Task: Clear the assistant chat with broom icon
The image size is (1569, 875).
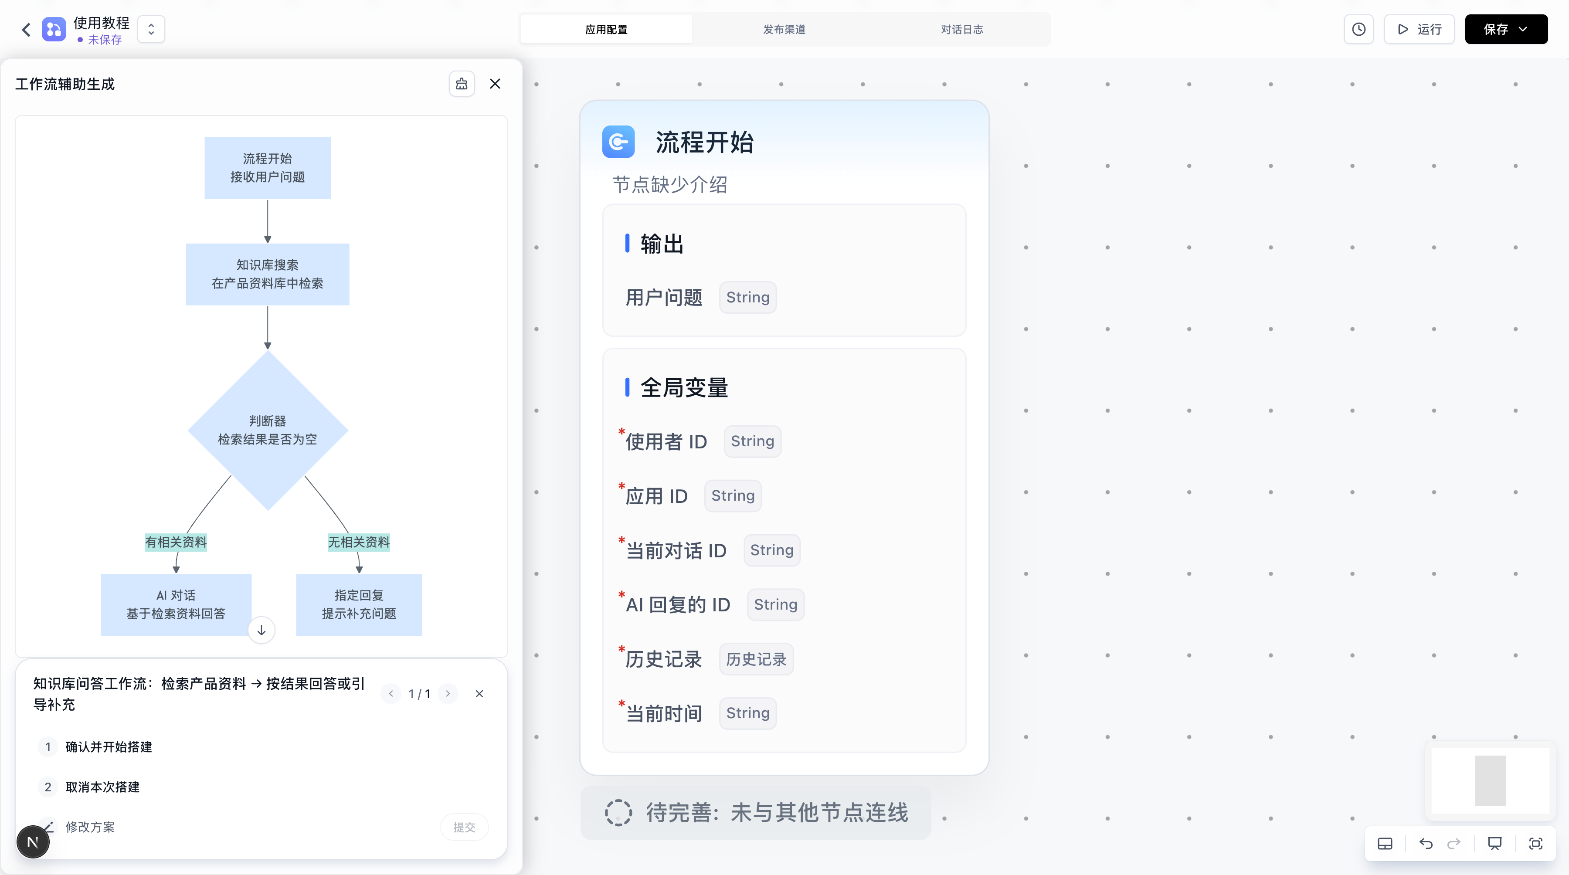Action: 462,84
